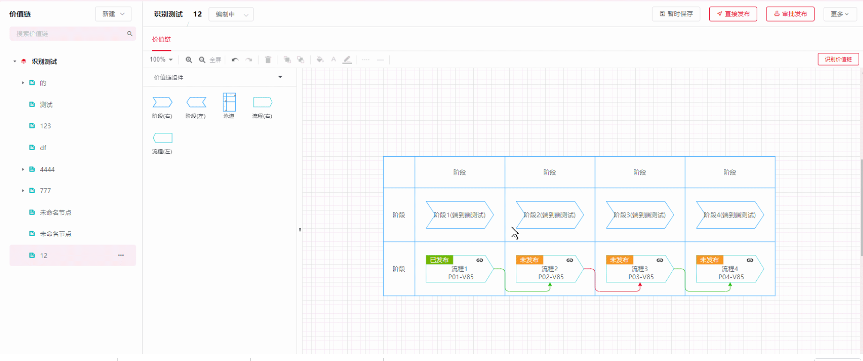Screen dimensions: 863x361
Task: Click the redo arrow icon
Action: pos(249,60)
